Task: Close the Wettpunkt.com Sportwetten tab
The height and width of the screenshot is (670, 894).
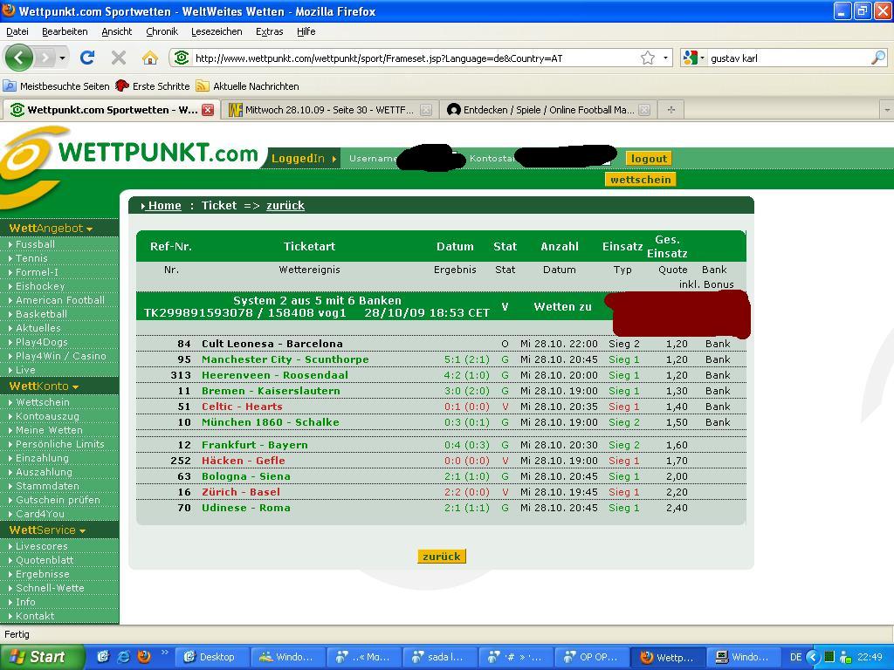Action: 208,110
